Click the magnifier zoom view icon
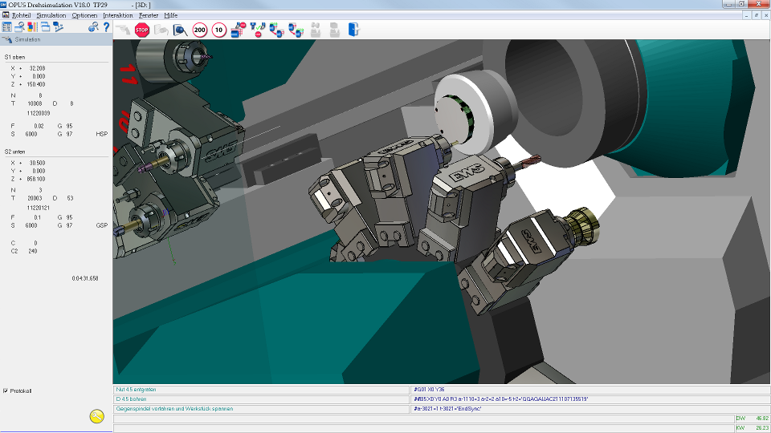Image resolution: width=771 pixels, height=433 pixels. [x=181, y=30]
